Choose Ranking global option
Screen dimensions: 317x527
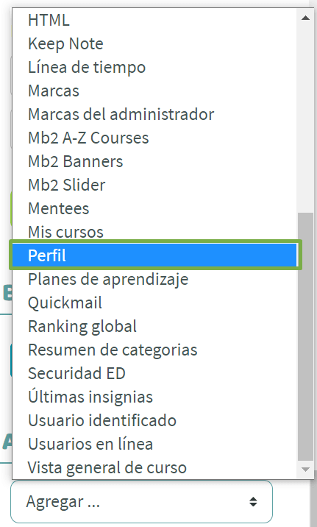pyautogui.click(x=154, y=326)
